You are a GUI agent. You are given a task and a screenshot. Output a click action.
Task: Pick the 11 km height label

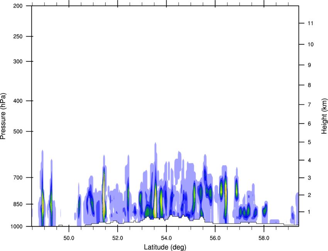coord(310,23)
